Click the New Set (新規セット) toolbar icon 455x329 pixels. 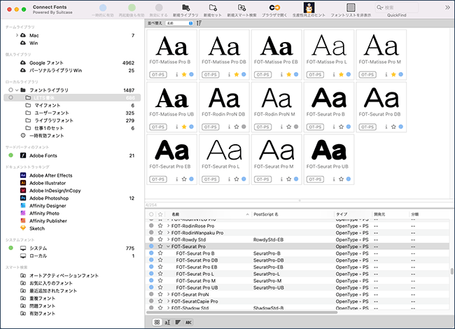213,8
